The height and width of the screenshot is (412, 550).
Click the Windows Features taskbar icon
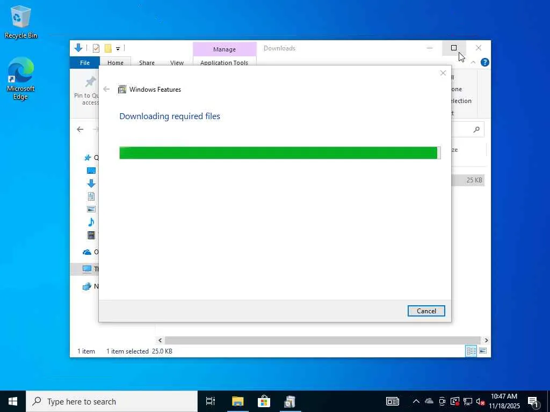click(x=290, y=401)
